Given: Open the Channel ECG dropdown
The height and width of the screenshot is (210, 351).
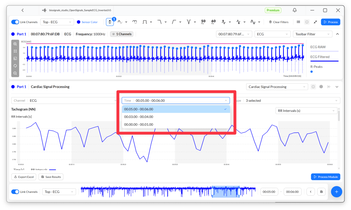Looking at the screenshot, I should (x=65, y=100).
